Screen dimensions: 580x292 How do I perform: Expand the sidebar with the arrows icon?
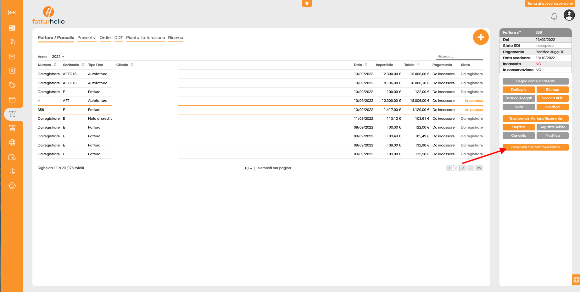pyautogui.click(x=12, y=13)
